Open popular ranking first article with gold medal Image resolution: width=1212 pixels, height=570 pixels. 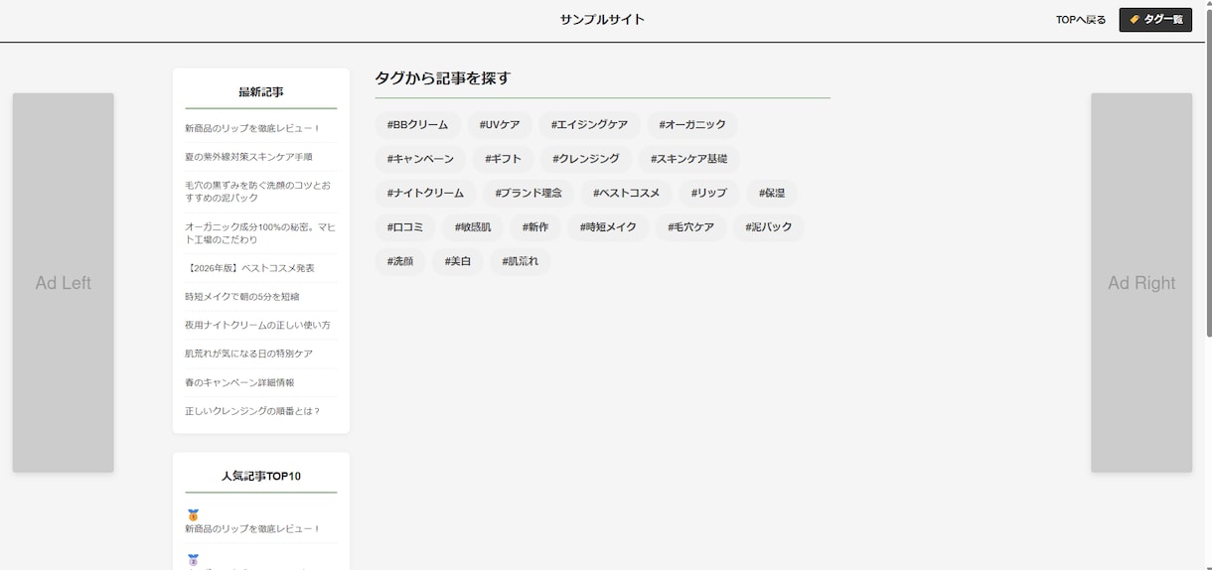pyautogui.click(x=252, y=529)
